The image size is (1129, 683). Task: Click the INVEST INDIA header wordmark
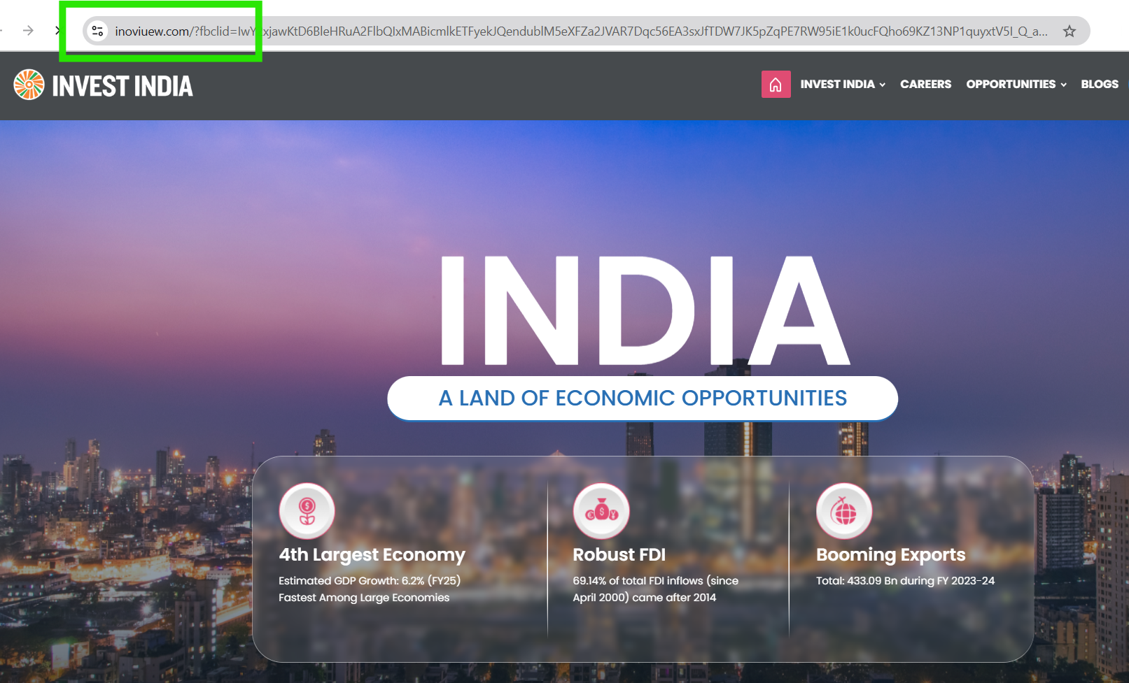[122, 86]
